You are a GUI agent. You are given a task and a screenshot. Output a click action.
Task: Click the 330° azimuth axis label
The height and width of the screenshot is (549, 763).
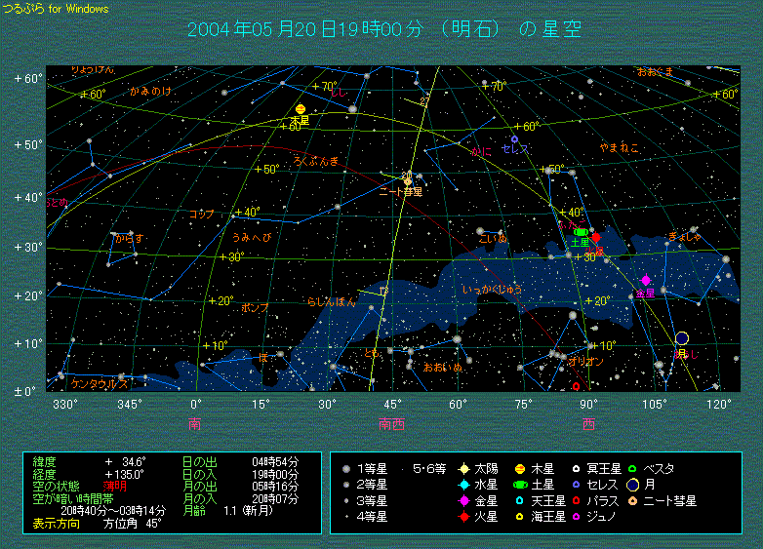[65, 405]
